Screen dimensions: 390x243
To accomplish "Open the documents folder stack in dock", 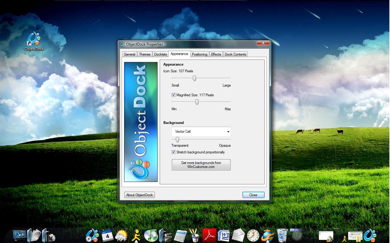I will (34, 235).
